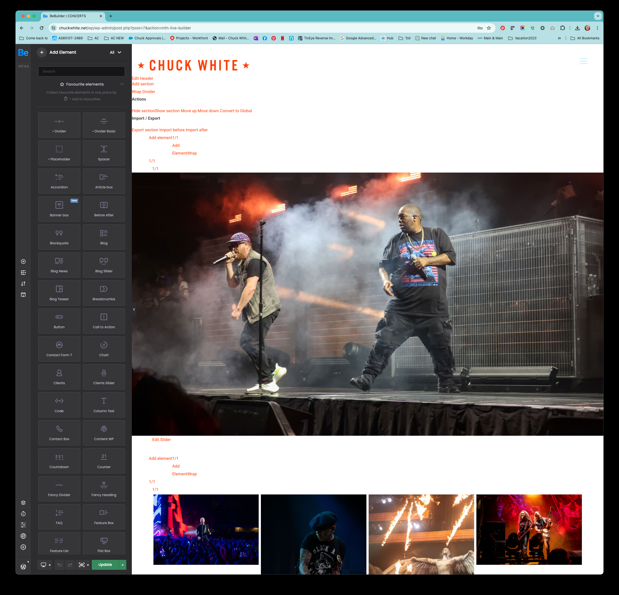Screen dimensions: 619x595
Task: Open the All elements filter dropdown
Action: coord(115,52)
